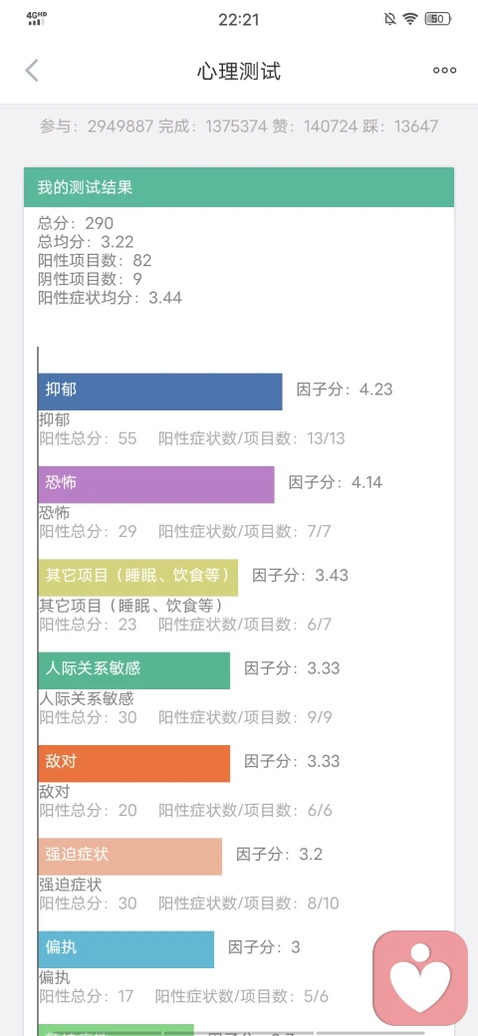Tap the muted notification bell icon
Image resolution: width=478 pixels, height=1036 pixels.
(x=389, y=19)
